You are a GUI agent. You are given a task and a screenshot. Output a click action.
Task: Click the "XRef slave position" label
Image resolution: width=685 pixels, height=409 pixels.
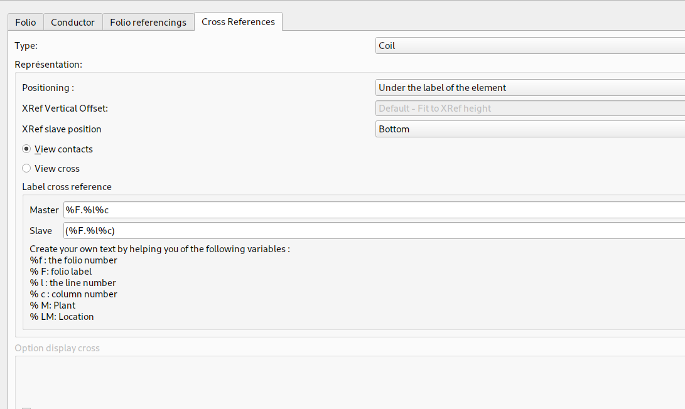click(62, 129)
